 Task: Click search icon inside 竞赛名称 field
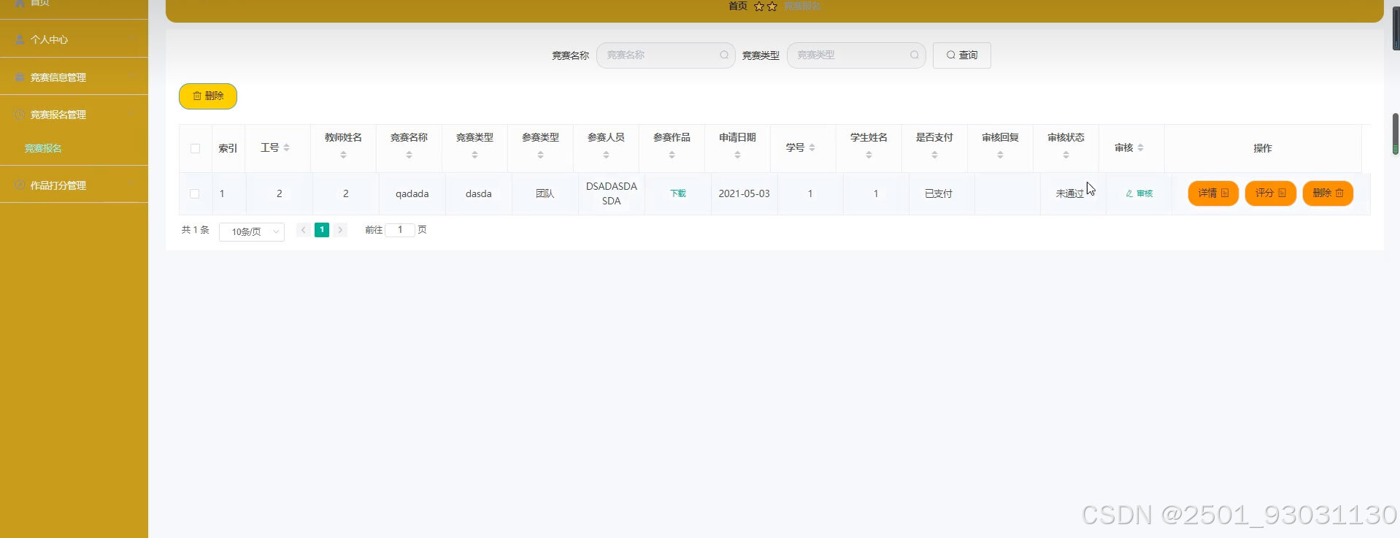724,55
